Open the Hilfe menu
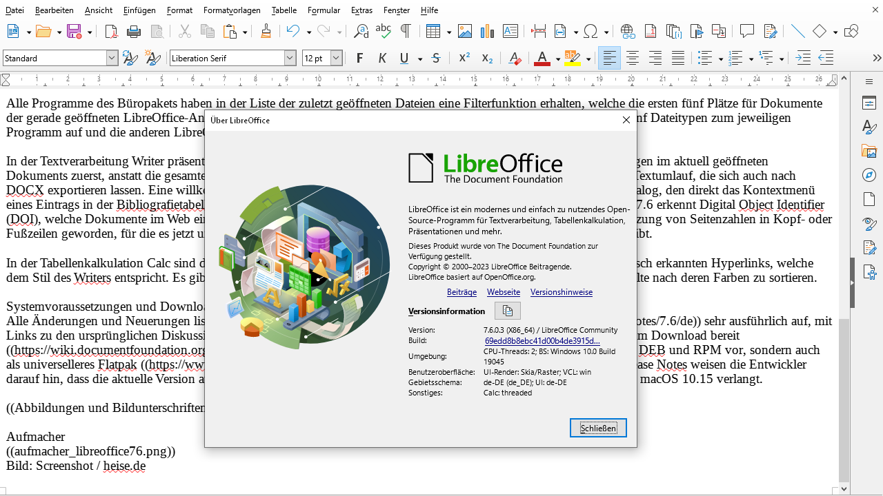This screenshot has height=496, width=883. 429,10
